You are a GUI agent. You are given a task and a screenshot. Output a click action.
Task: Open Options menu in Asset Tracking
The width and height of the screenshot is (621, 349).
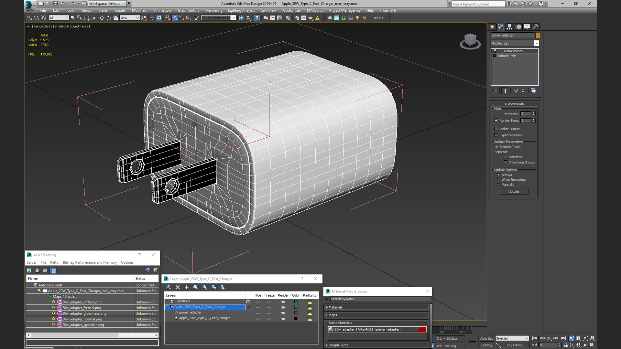(127, 262)
